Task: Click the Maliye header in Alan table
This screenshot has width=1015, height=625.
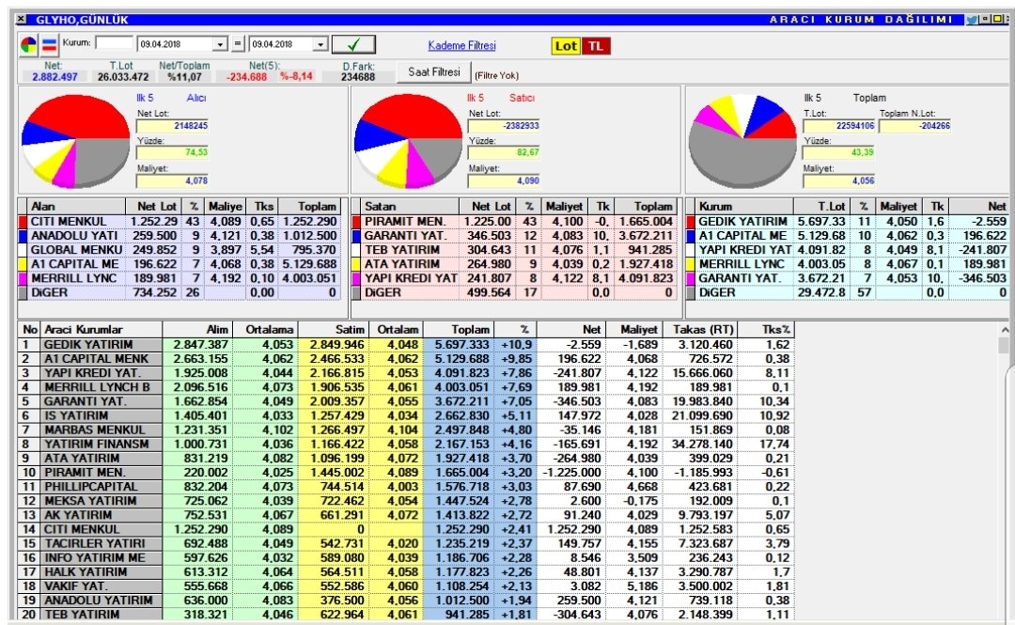Action: (224, 207)
